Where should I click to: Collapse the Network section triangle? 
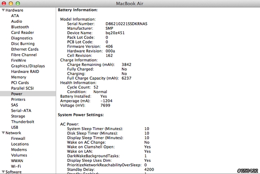point(3,133)
